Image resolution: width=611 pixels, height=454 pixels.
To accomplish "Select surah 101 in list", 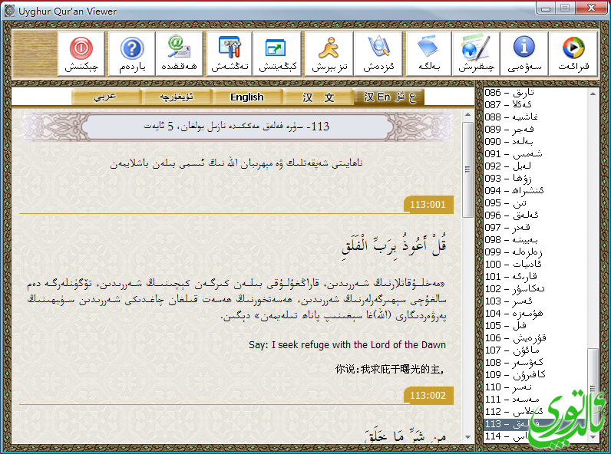I will tap(535, 276).
